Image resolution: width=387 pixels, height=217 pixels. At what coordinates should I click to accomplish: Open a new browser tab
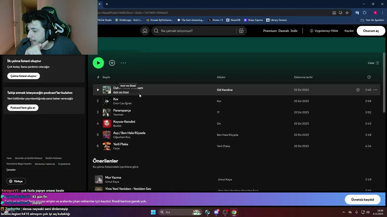tap(107, 4)
